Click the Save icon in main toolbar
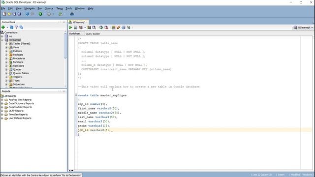Viewport: 315px width, 177px height. (14, 14)
